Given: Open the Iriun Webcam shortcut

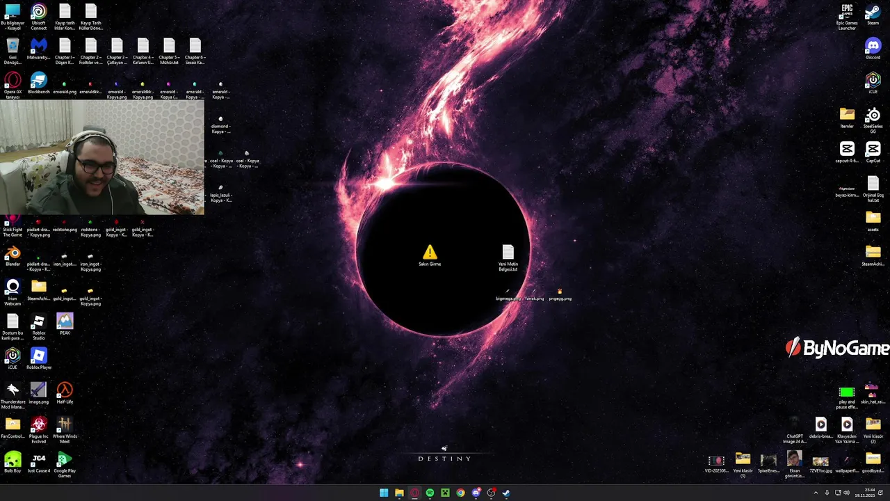Looking at the screenshot, I should point(13,292).
